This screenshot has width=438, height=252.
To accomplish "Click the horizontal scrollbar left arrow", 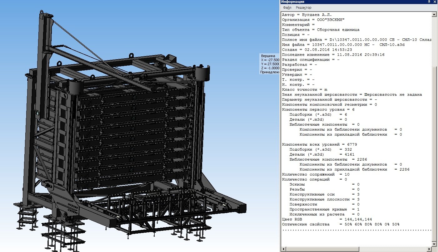I will pos(284,249).
